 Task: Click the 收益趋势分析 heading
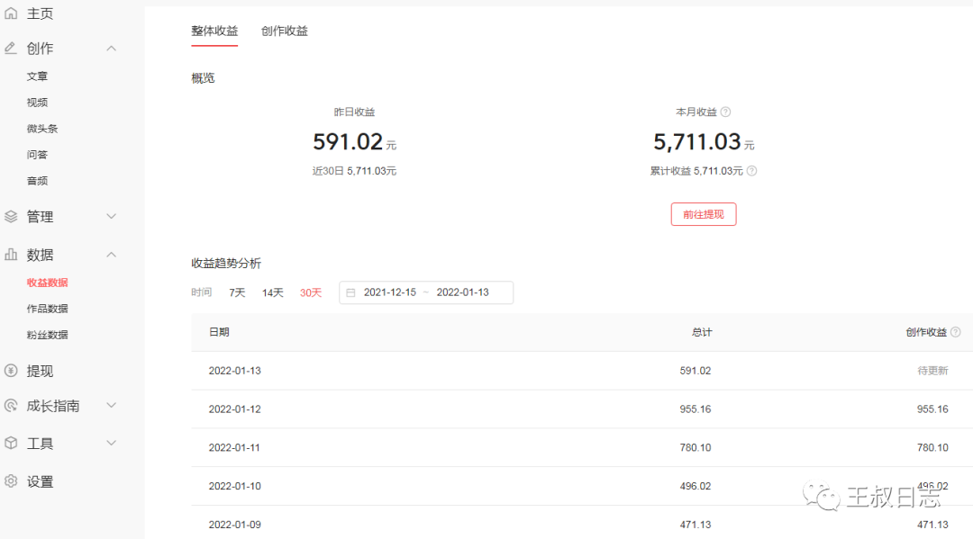(x=226, y=264)
